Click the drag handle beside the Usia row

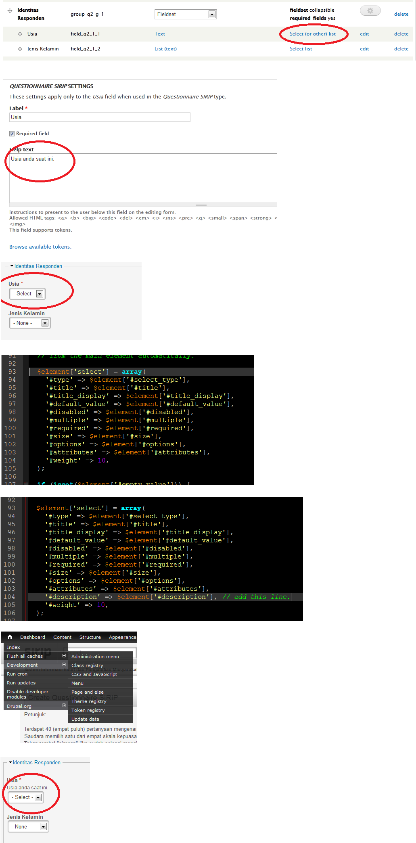coord(20,34)
